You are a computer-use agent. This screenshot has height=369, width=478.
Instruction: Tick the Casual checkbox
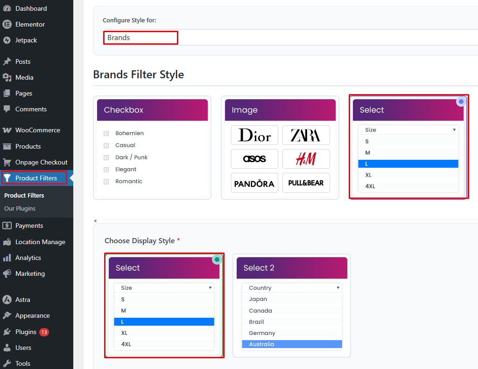tap(106, 145)
